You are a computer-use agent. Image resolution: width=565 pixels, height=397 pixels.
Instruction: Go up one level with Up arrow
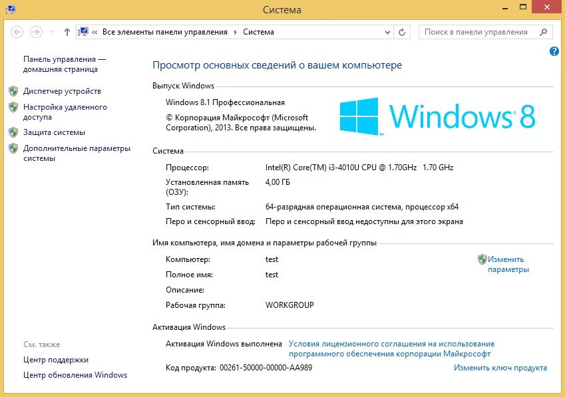(67, 32)
